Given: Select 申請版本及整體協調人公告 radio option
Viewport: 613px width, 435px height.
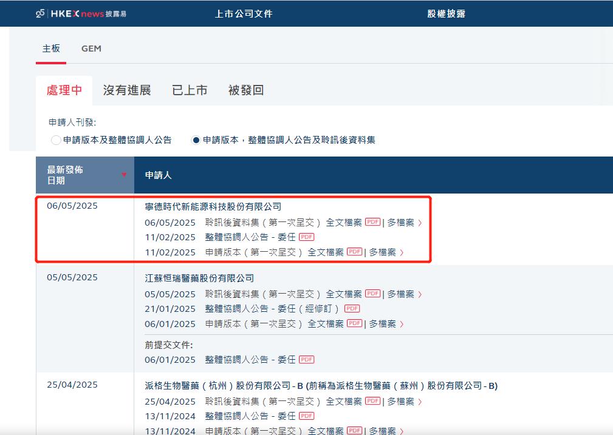Looking at the screenshot, I should (56, 140).
